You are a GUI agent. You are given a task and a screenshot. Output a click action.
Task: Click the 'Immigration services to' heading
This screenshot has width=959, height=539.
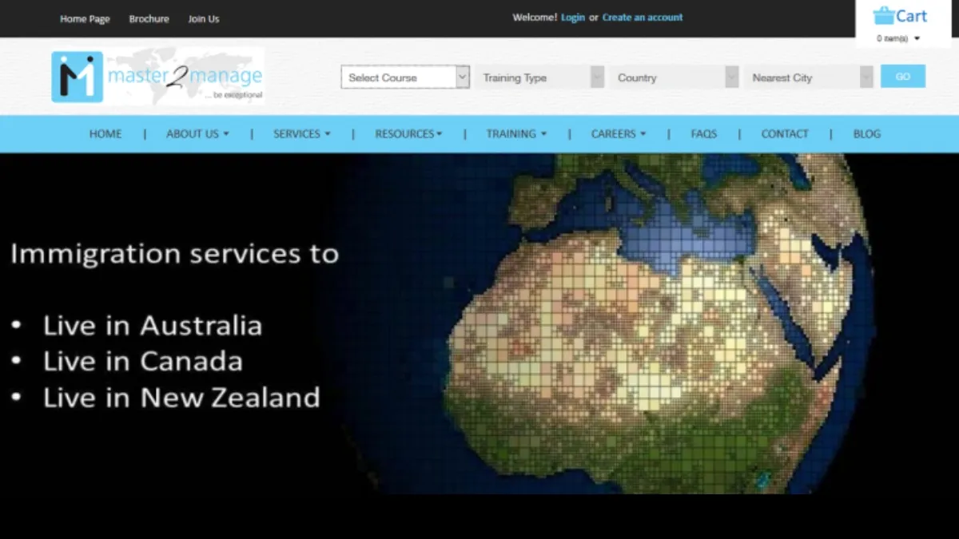click(174, 254)
